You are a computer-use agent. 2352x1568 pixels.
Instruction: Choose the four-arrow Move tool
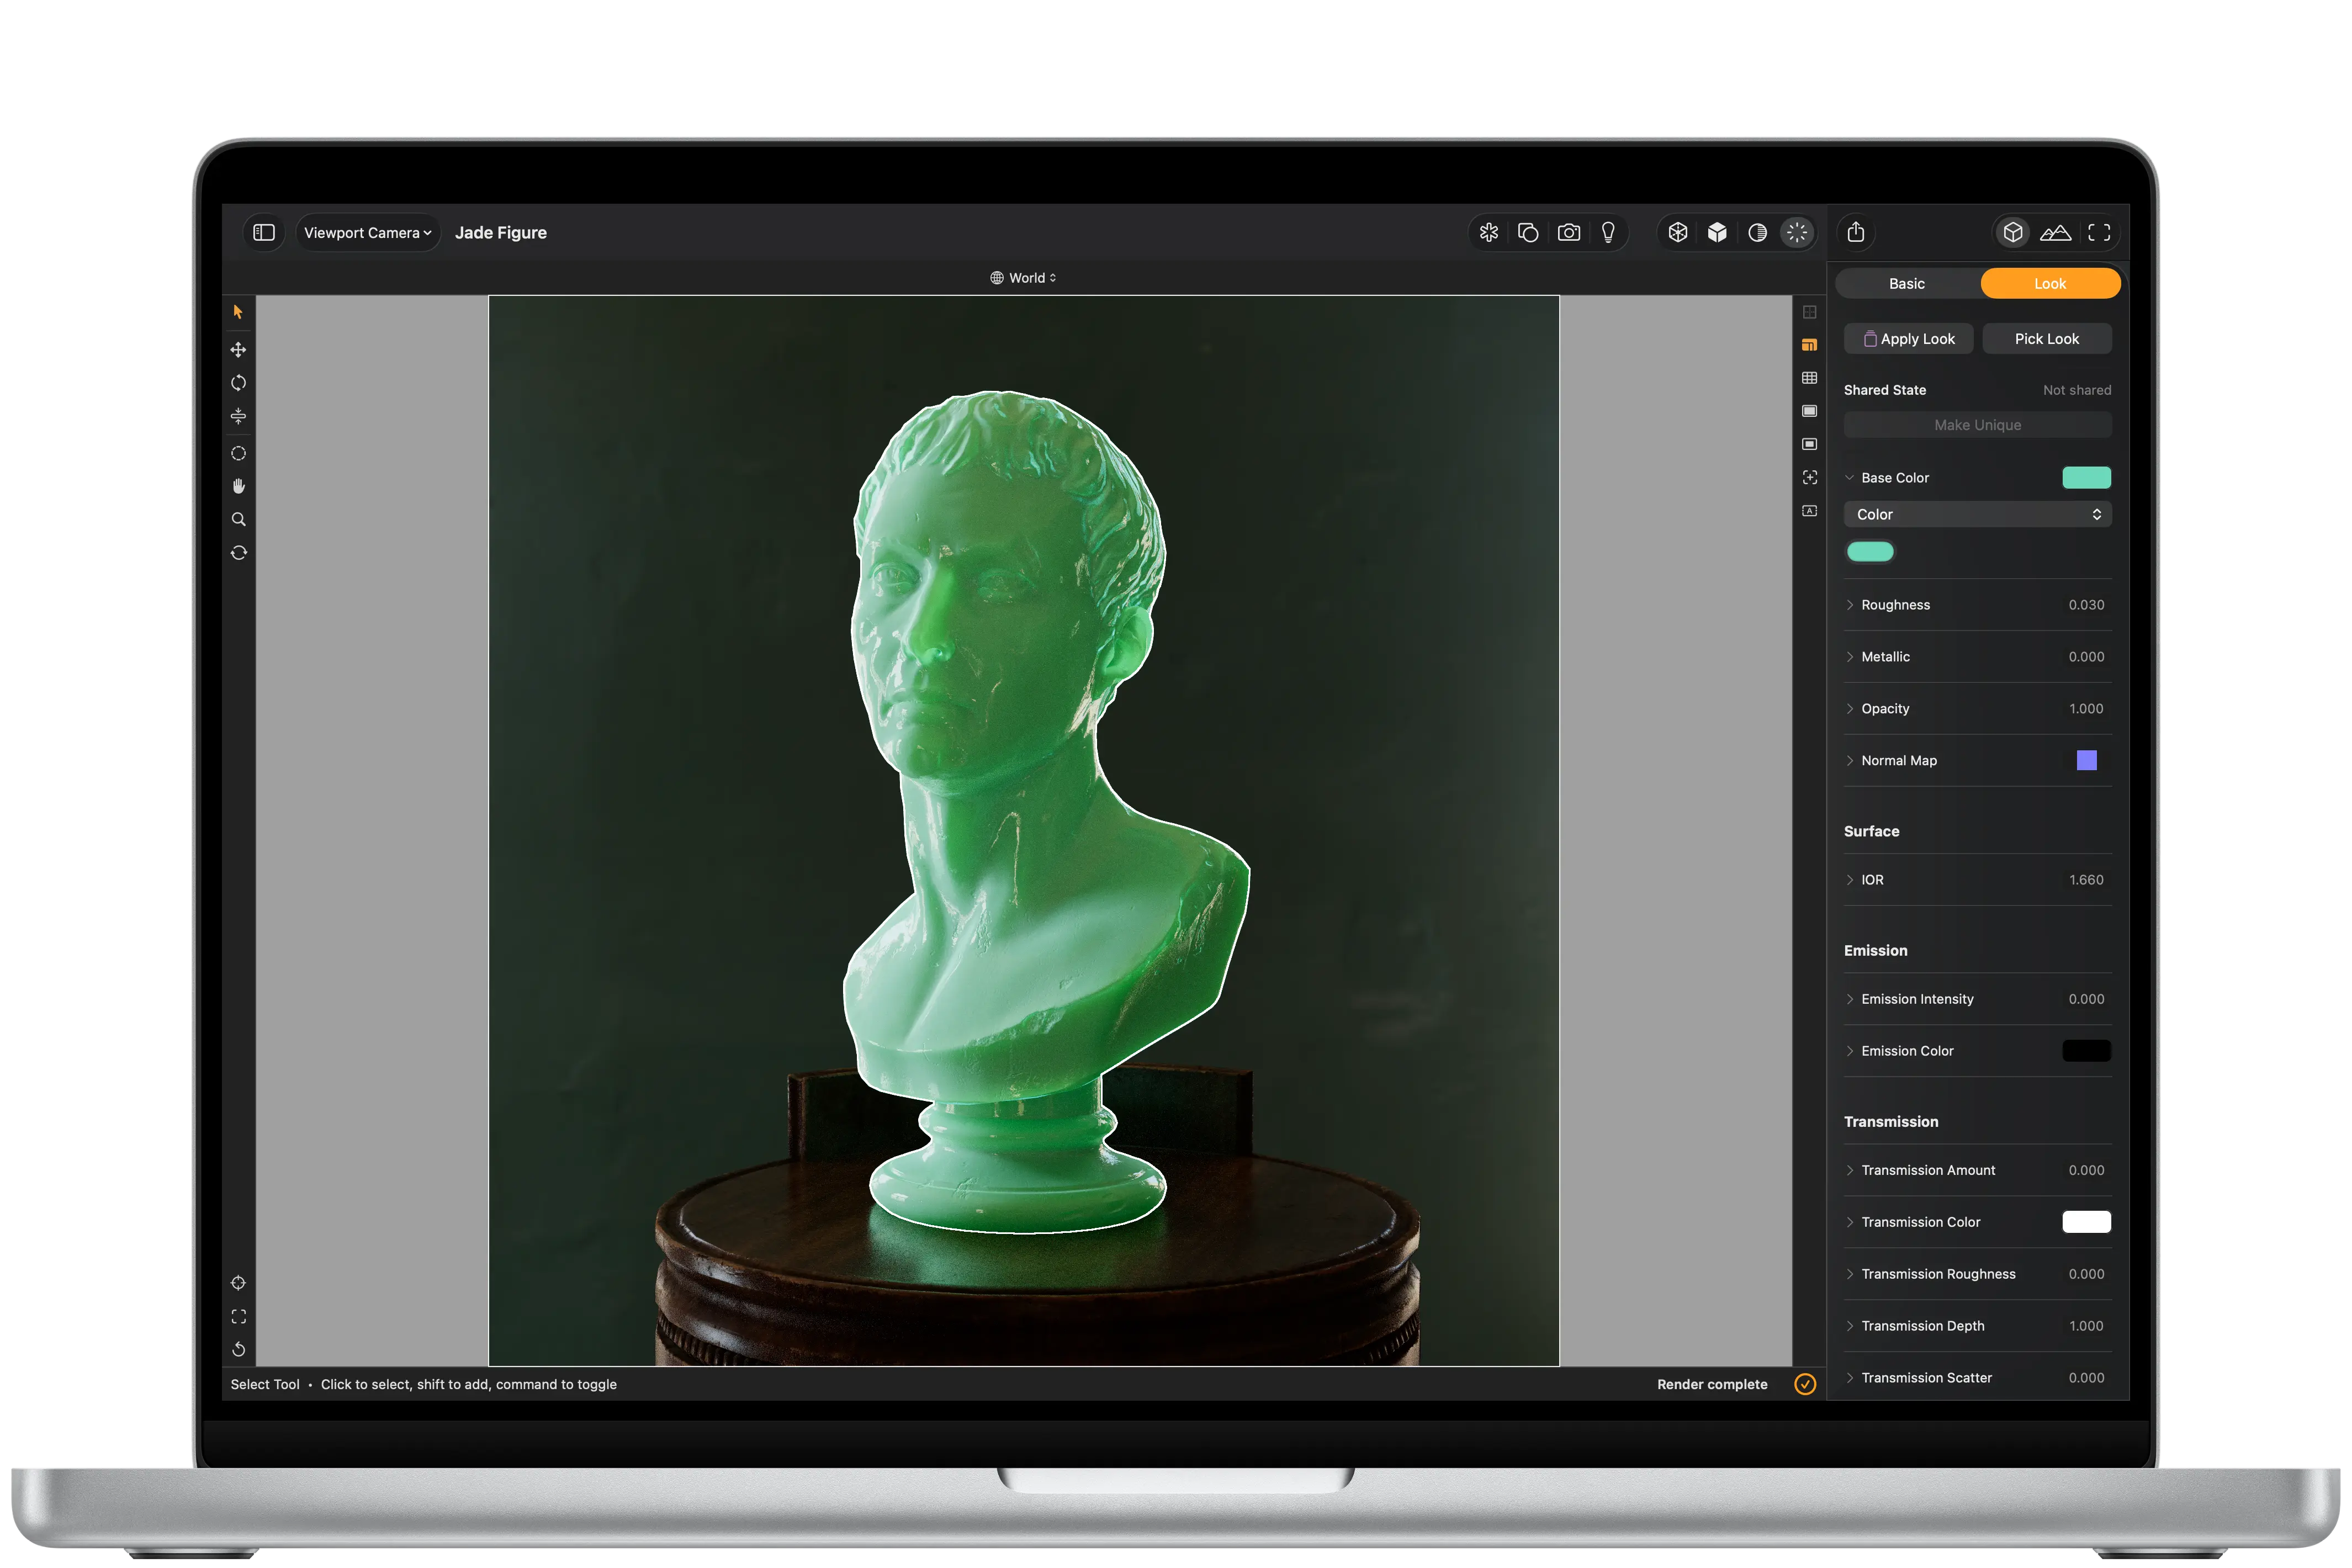click(x=238, y=349)
